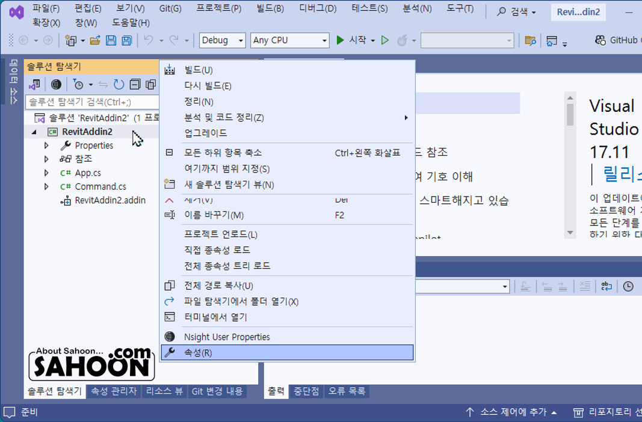
Task: Open the 데이터 소스 side tab
Action: [13, 82]
